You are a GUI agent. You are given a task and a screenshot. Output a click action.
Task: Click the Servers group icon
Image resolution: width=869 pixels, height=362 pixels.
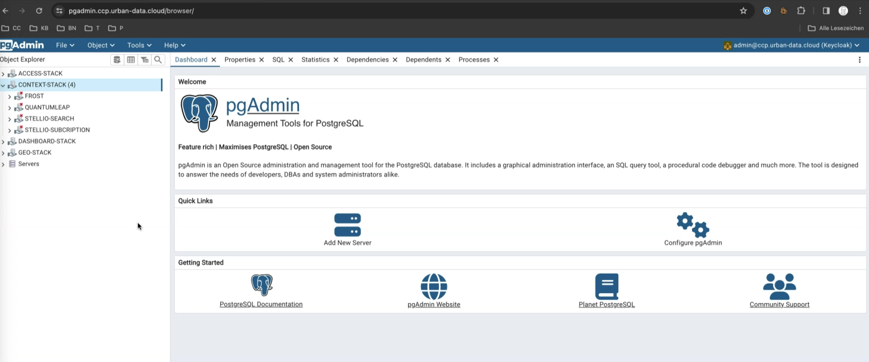12,164
